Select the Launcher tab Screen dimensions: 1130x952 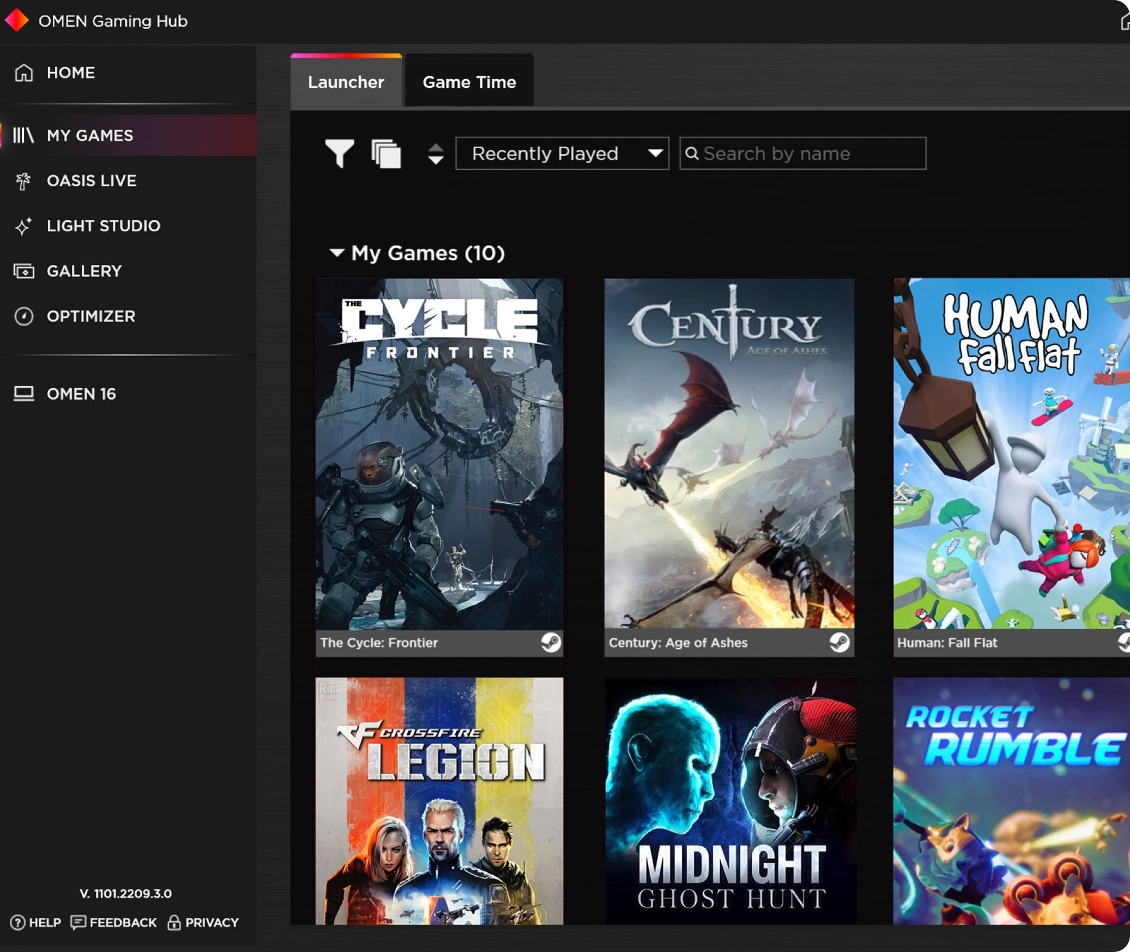347,82
